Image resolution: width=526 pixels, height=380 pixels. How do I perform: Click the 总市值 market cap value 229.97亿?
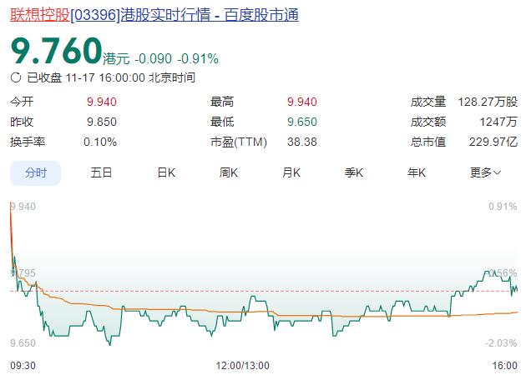coord(492,142)
